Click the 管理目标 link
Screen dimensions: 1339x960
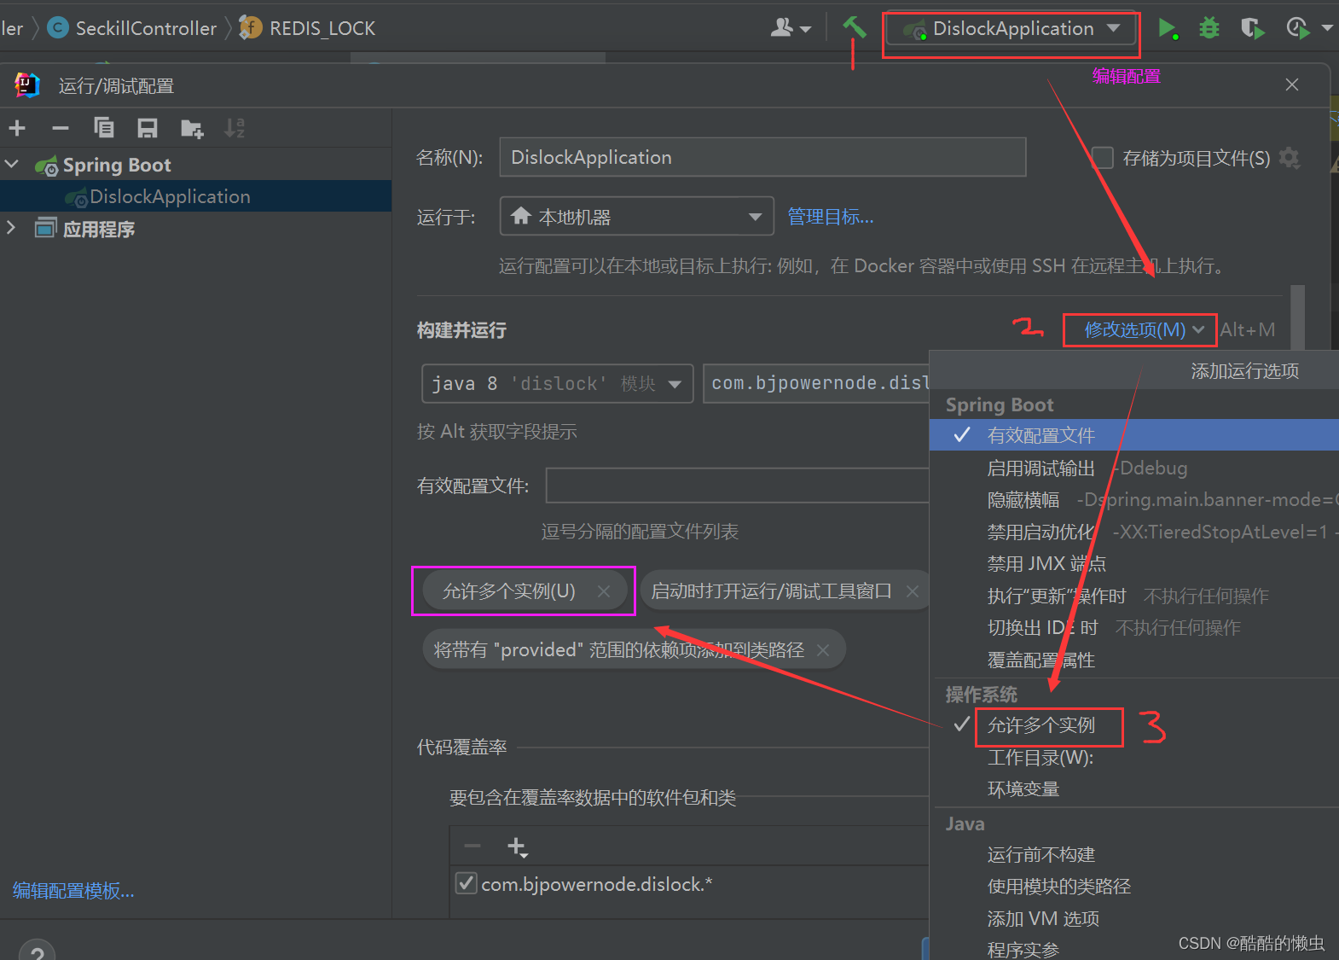830,217
